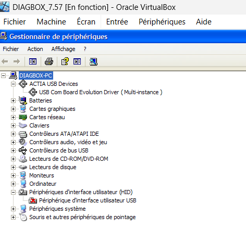Collapse the DIAGBOX-PC root node
Viewport: 246px width, 242px height.
pyautogui.click(x=3, y=75)
